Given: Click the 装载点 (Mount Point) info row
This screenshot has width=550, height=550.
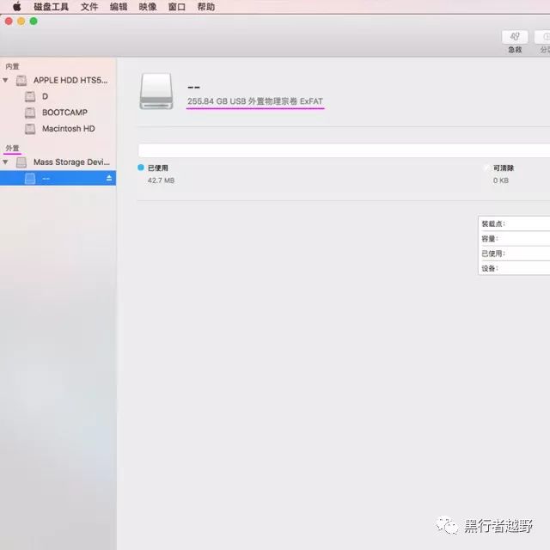Looking at the screenshot, I should tap(514, 223).
